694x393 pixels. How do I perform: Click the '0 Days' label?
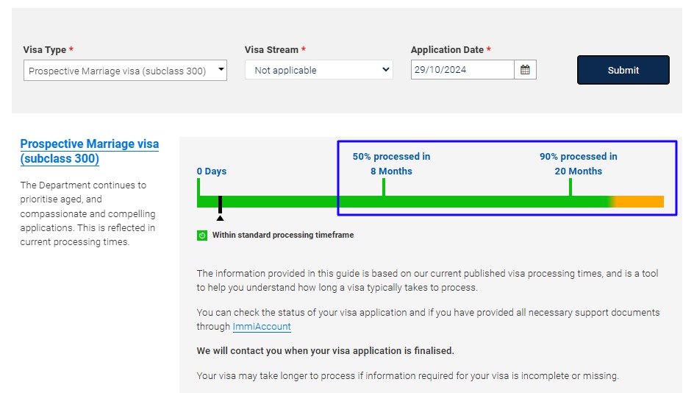(212, 171)
